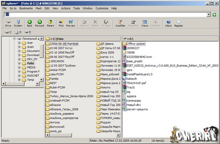Go Back using the green arrow icon
The width and height of the screenshot is (220, 144).
29,24
